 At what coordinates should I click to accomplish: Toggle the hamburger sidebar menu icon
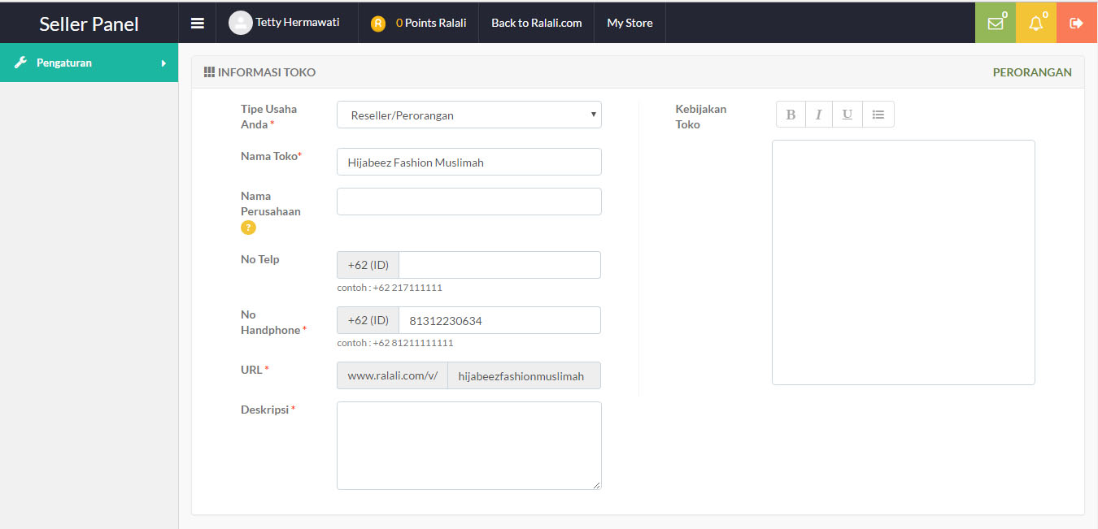click(x=198, y=23)
